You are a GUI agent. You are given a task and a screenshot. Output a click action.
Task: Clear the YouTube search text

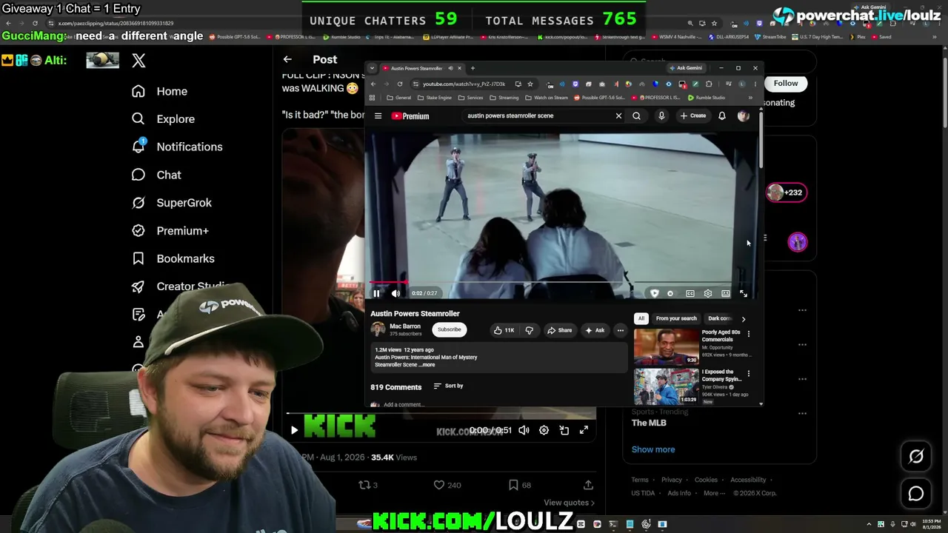(618, 115)
